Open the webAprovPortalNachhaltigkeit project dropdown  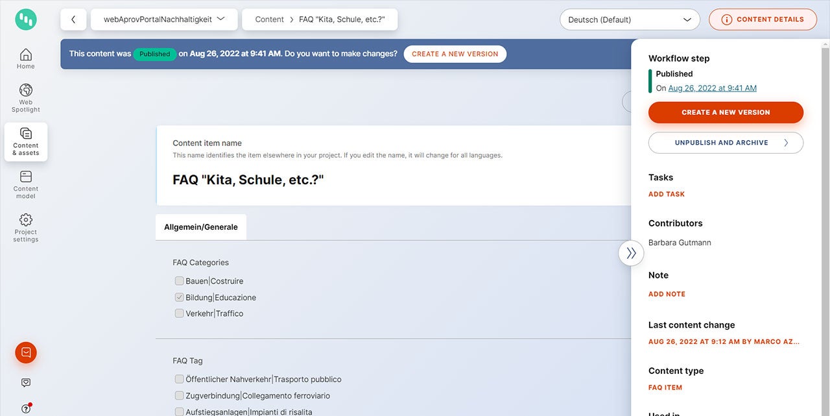[164, 19]
